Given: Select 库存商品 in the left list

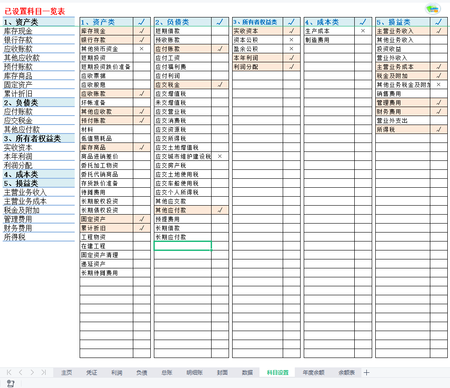Looking at the screenshot, I should (39, 76).
